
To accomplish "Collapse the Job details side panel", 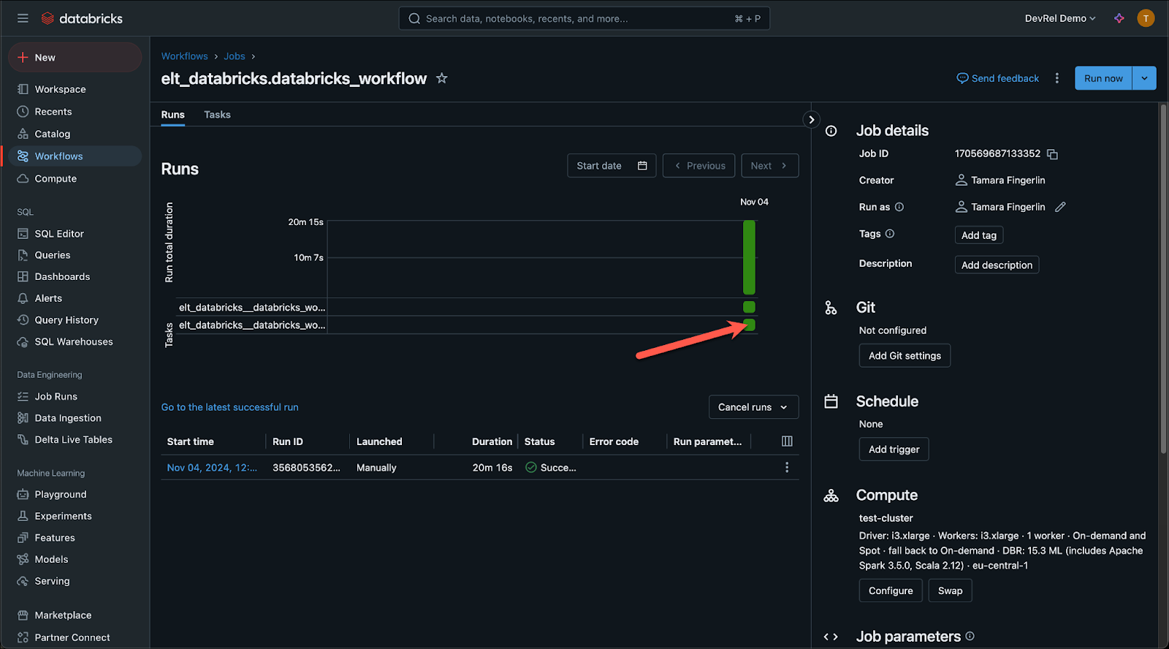I will coord(811,120).
